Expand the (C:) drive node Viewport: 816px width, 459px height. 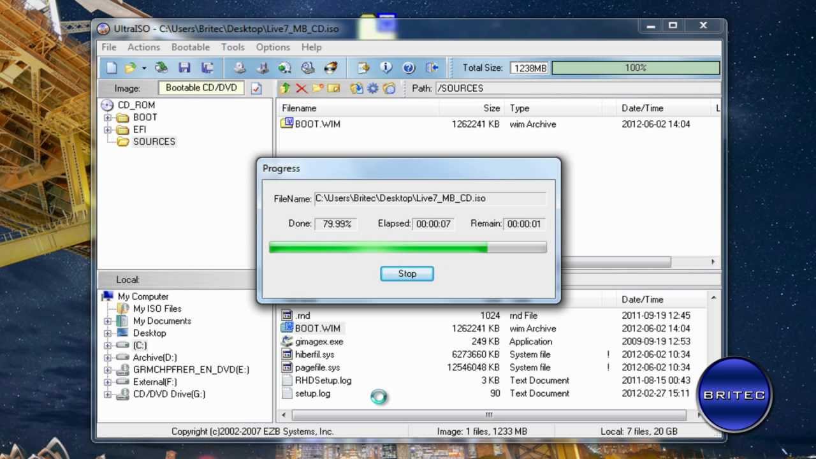pyautogui.click(x=108, y=345)
